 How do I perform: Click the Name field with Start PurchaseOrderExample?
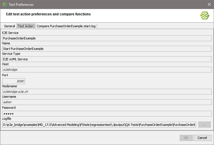coord(107,49)
